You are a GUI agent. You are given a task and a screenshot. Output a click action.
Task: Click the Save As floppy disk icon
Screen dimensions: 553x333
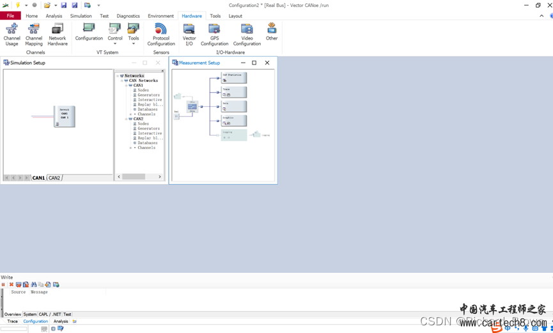[74, 5]
